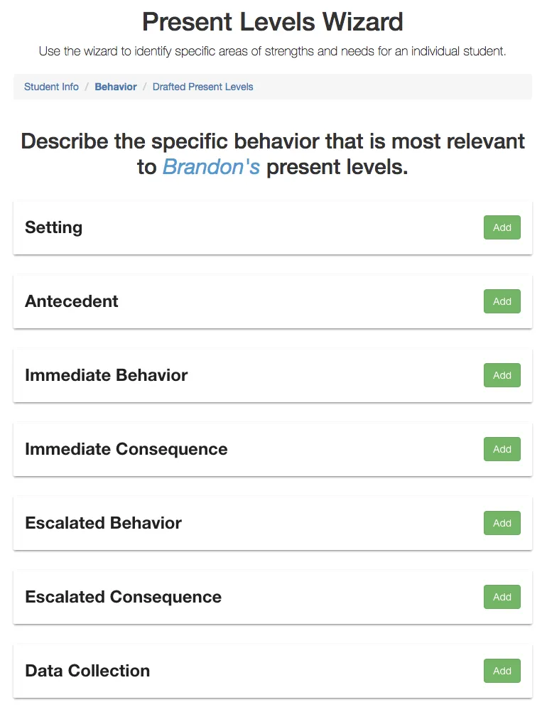Select the Immediate Consequence panel title
This screenshot has height=712, width=547.
click(x=126, y=449)
